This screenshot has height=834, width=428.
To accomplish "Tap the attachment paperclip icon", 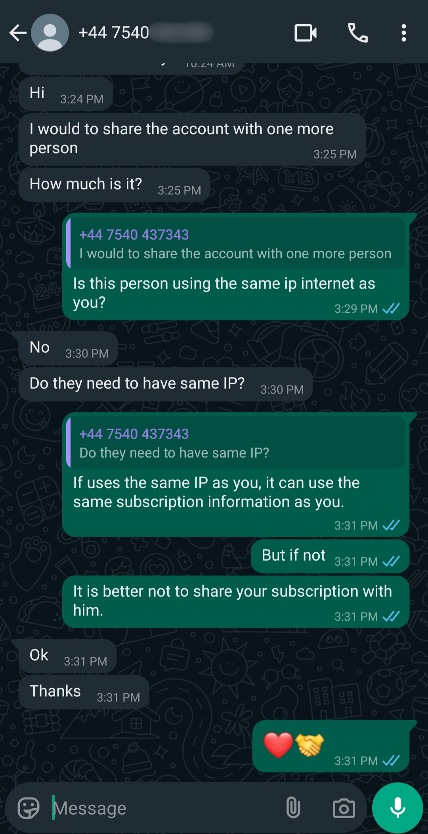I will tap(293, 808).
